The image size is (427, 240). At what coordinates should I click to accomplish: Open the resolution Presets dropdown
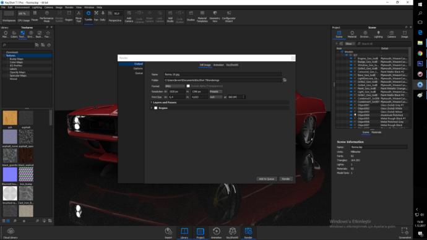pyautogui.click(x=216, y=92)
